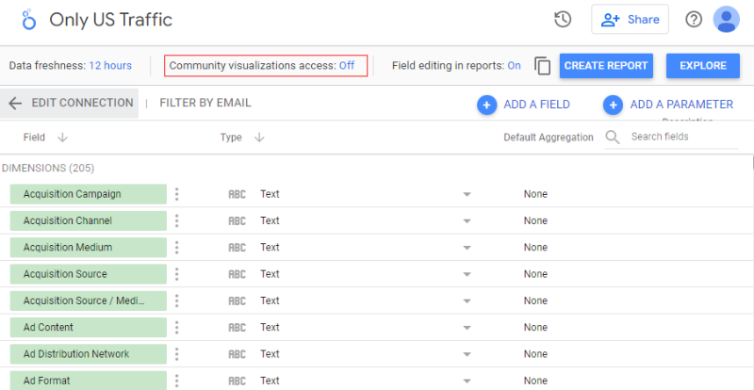Click the Create Report button

pyautogui.click(x=606, y=66)
